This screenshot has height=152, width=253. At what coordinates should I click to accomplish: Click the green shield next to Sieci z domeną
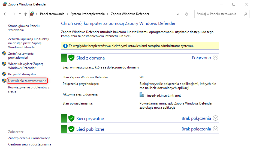coord(71,58)
